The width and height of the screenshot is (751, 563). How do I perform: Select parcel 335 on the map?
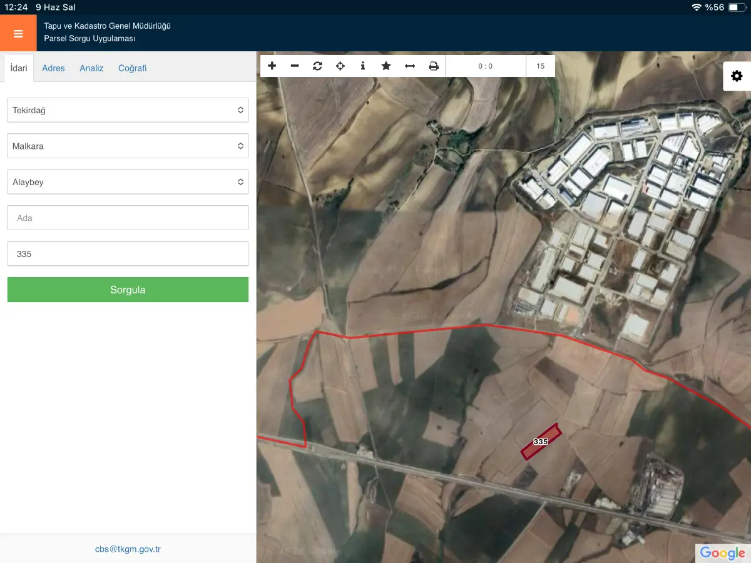click(541, 442)
